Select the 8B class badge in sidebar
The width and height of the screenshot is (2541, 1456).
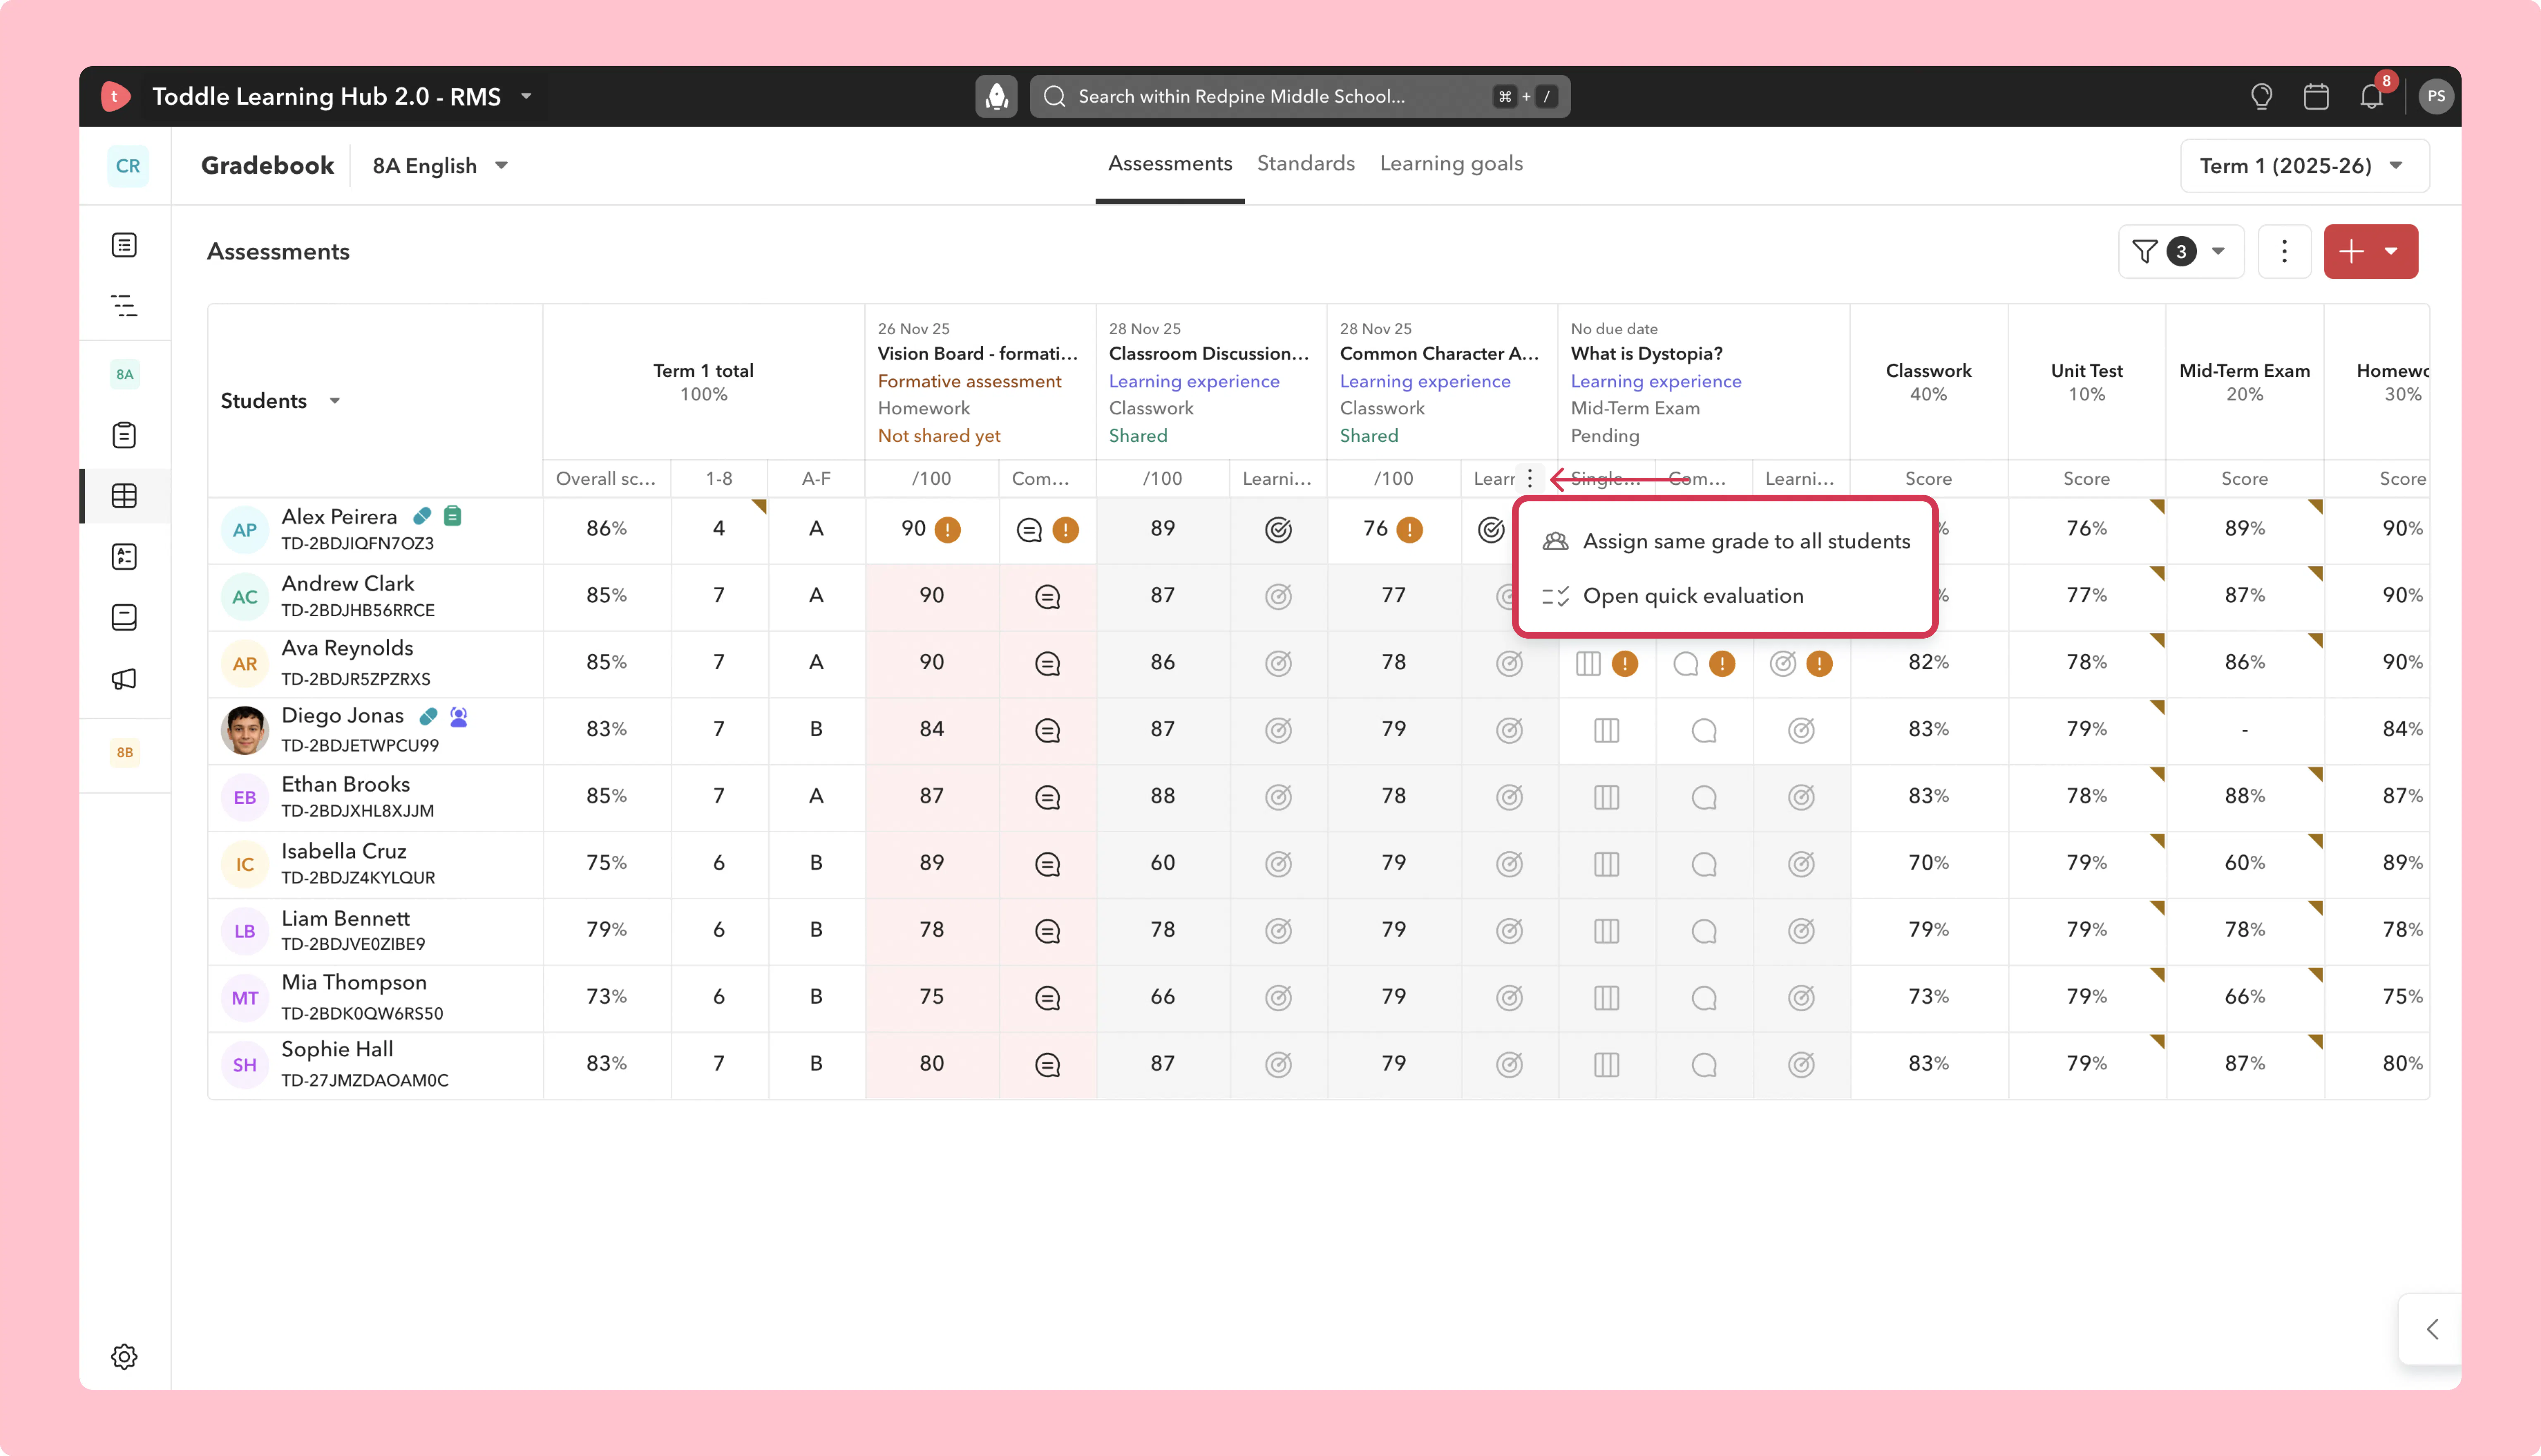pos(124,752)
